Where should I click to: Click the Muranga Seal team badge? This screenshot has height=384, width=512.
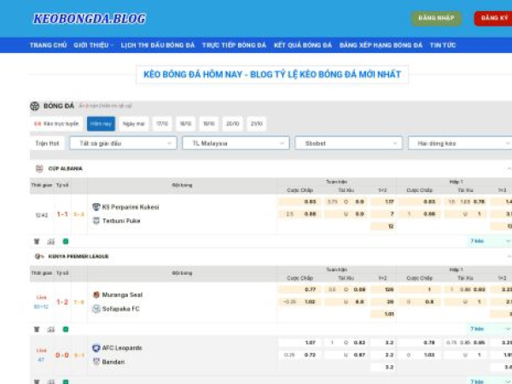click(x=96, y=294)
